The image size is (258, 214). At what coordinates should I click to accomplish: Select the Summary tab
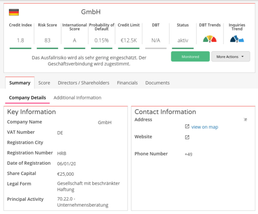[x=20, y=83]
